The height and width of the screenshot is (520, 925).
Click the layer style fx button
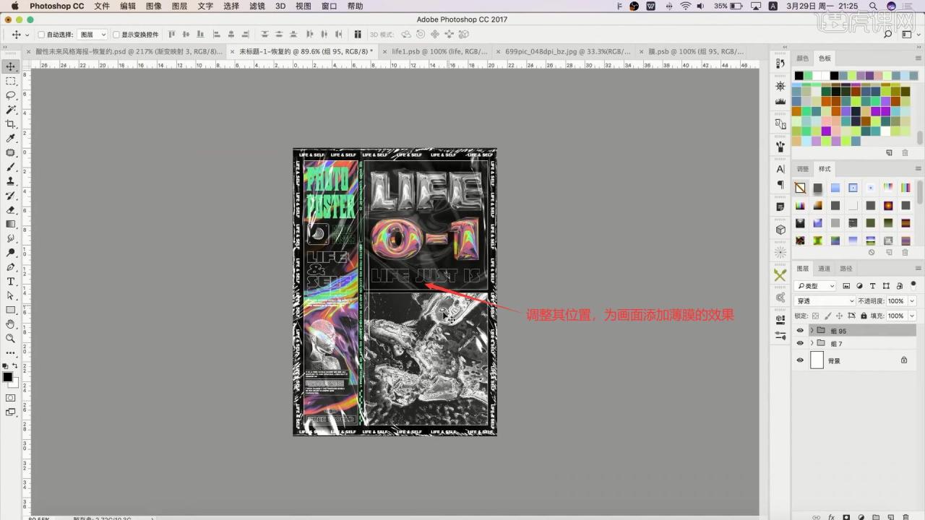(832, 516)
